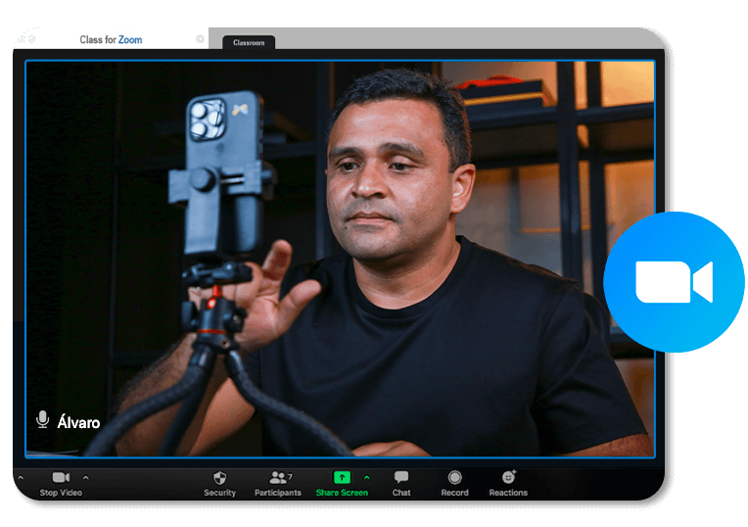
Task: Select Álvaro's video tile
Action: click(x=340, y=259)
